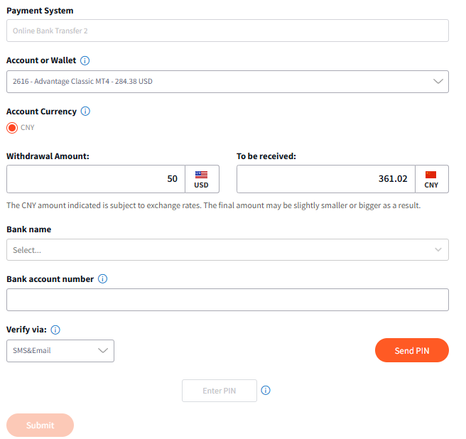The image size is (466, 439).
Task: Click info icon beside Account or Wallet
Action: point(85,60)
